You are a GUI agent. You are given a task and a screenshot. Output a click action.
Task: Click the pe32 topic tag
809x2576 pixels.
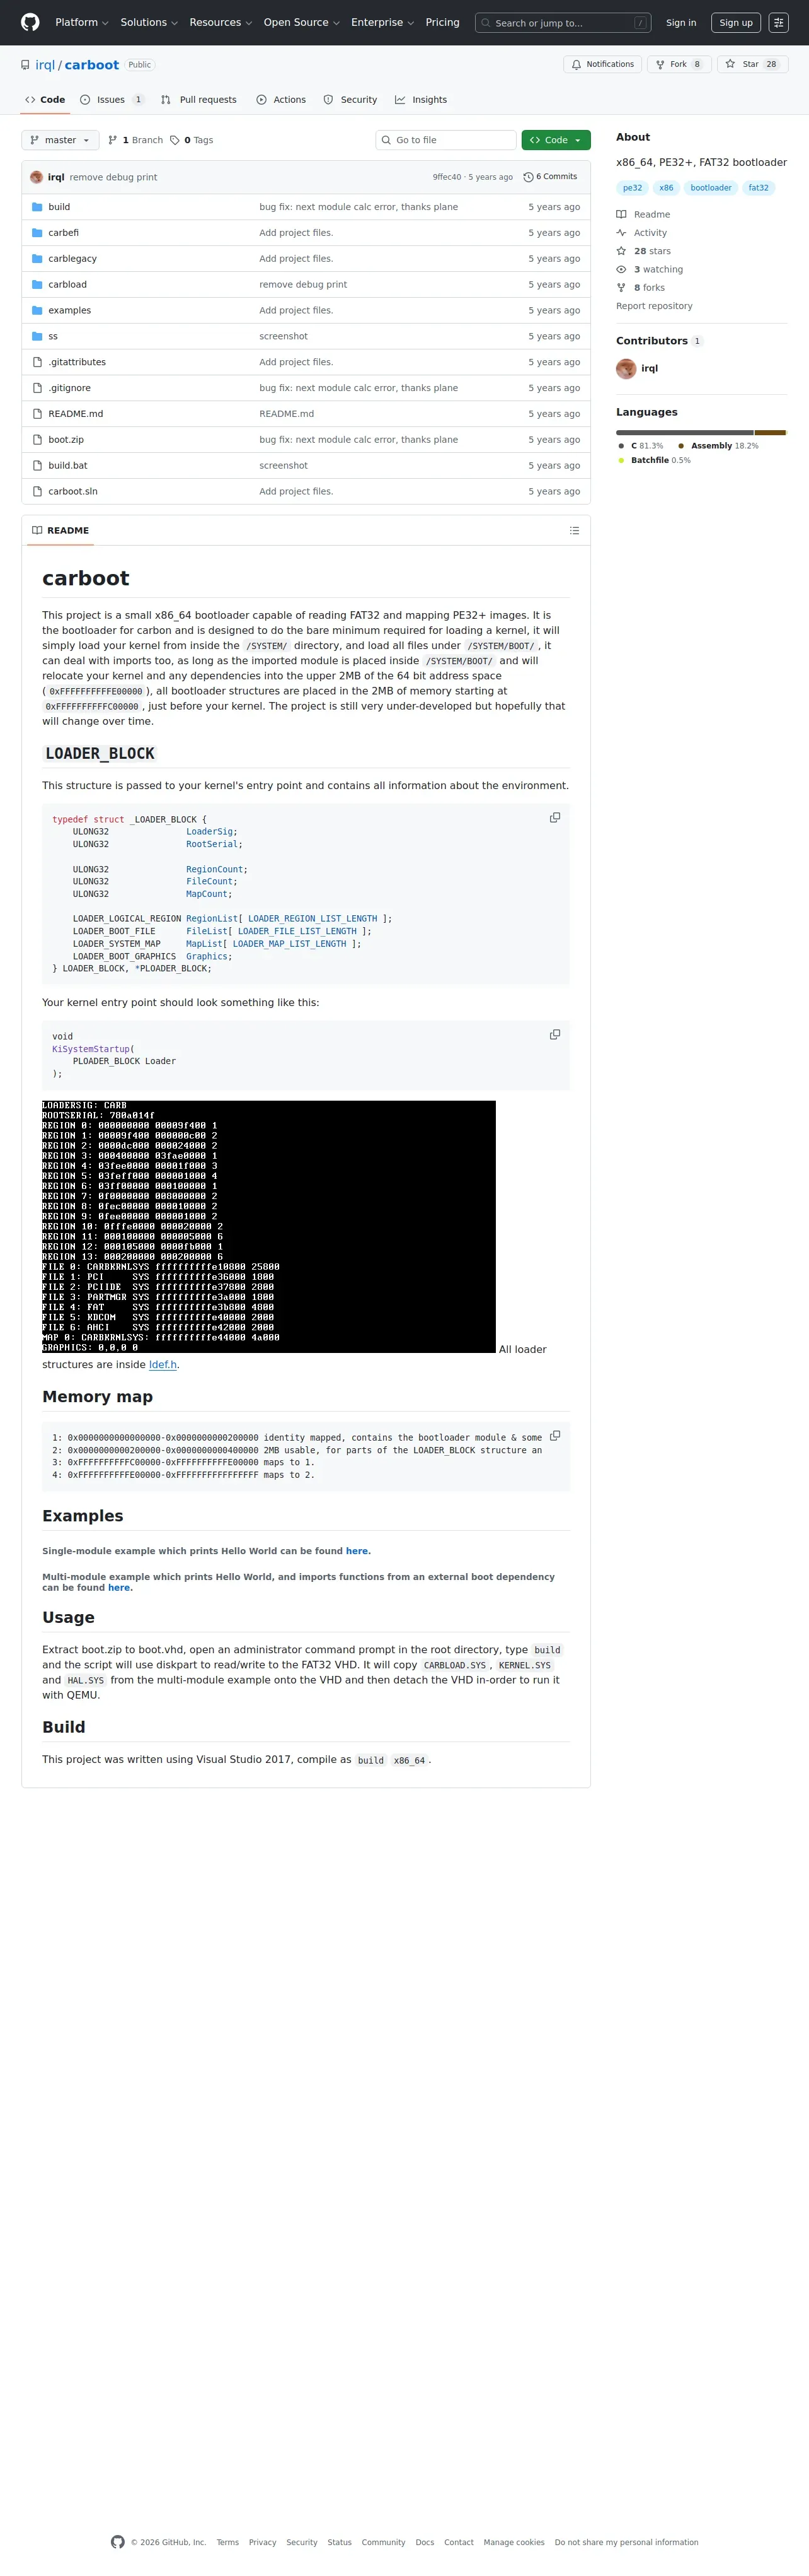632,188
